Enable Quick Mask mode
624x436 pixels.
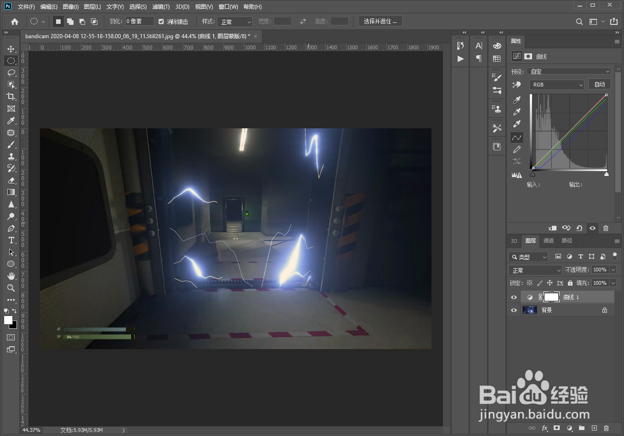click(11, 337)
